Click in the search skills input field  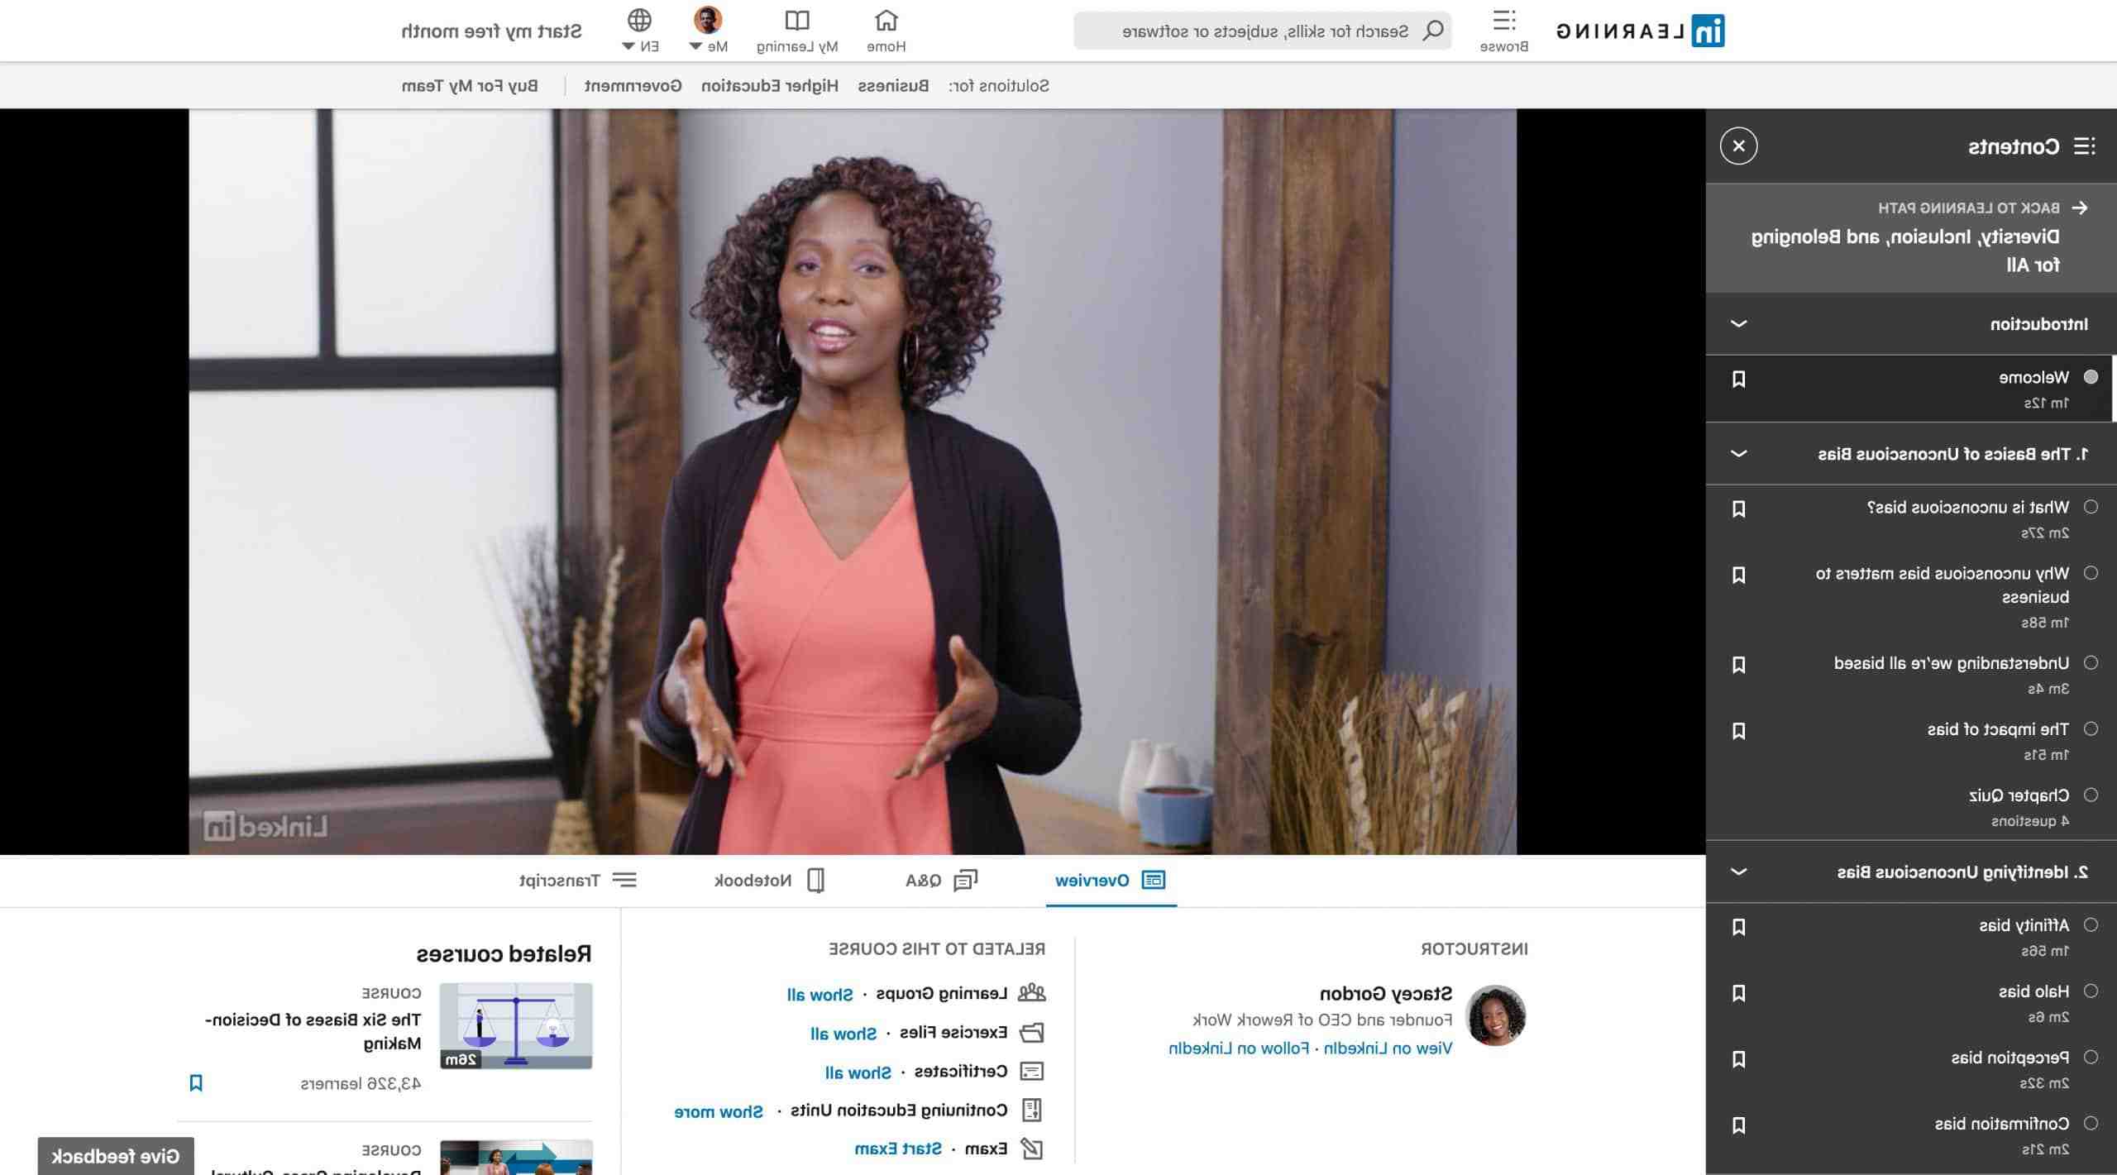(x=1263, y=31)
